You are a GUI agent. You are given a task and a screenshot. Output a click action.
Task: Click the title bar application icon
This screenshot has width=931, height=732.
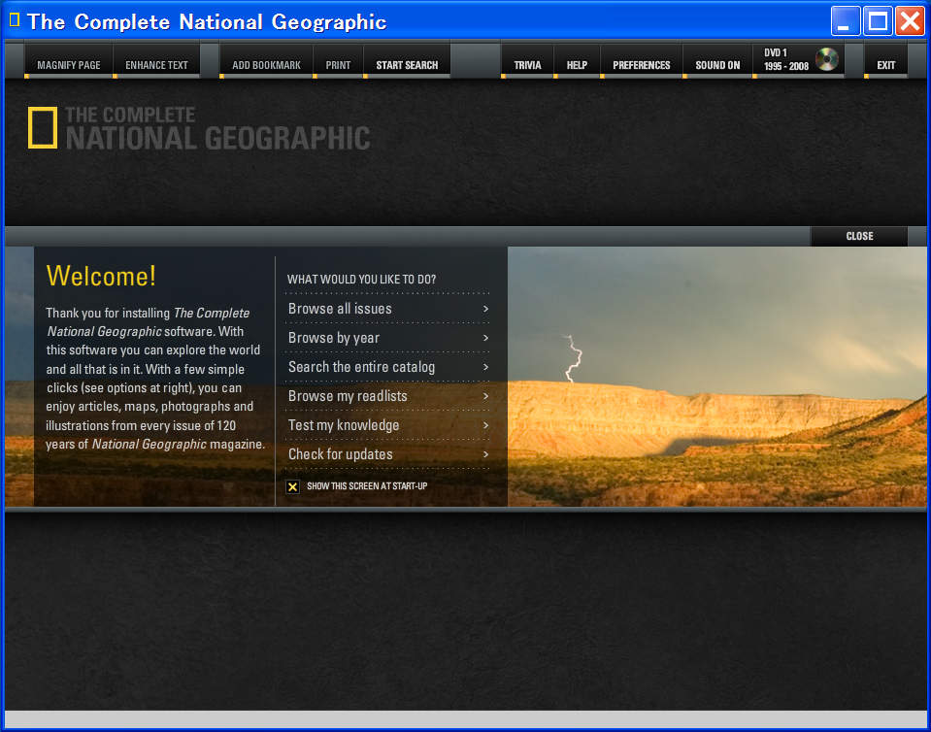coord(15,20)
